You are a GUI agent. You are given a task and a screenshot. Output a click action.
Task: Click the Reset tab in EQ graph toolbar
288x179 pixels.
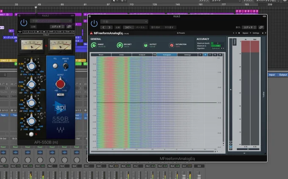tap(101, 55)
